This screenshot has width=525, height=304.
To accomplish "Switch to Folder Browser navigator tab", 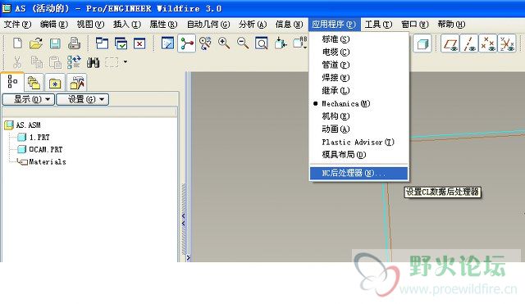I will coord(34,83).
